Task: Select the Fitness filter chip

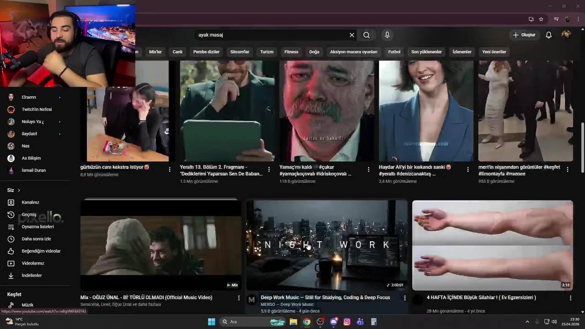Action: tap(291, 52)
